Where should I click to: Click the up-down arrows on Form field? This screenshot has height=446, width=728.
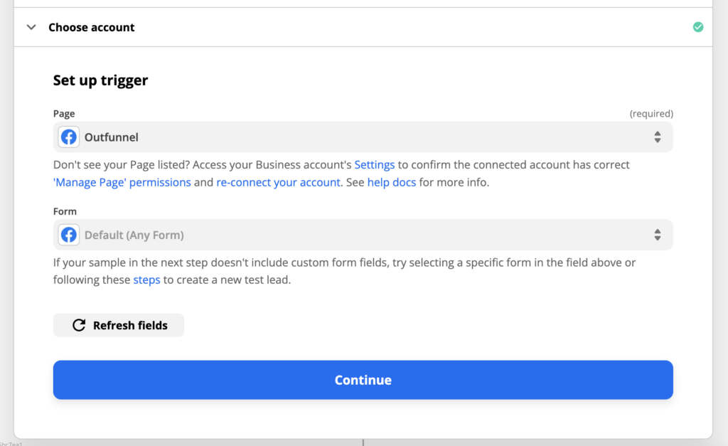click(x=658, y=235)
